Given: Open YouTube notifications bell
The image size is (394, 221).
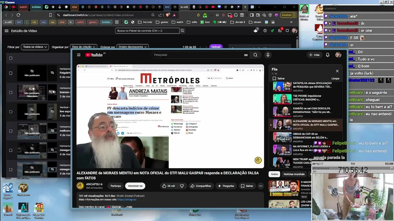Looking at the screenshot, I should point(328,55).
